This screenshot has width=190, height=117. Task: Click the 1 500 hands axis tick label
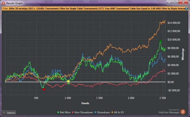(x=99, y=98)
